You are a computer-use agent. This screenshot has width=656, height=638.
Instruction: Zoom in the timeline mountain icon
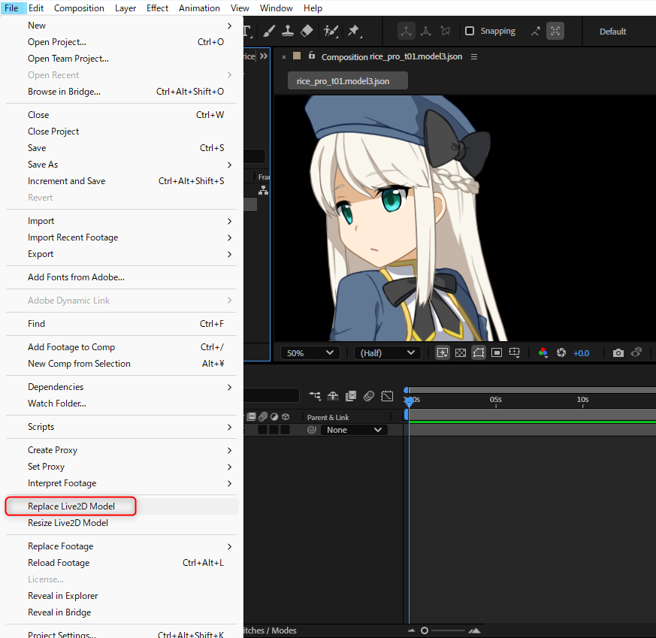[x=474, y=630]
